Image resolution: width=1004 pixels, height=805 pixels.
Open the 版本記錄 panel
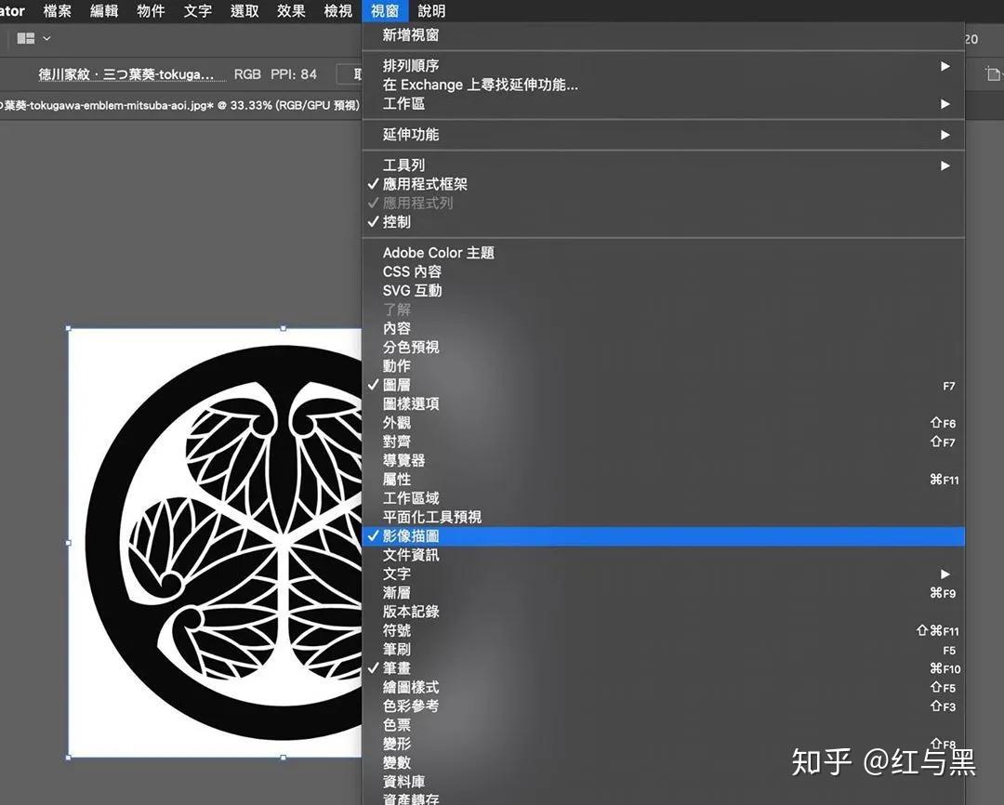coord(664,612)
